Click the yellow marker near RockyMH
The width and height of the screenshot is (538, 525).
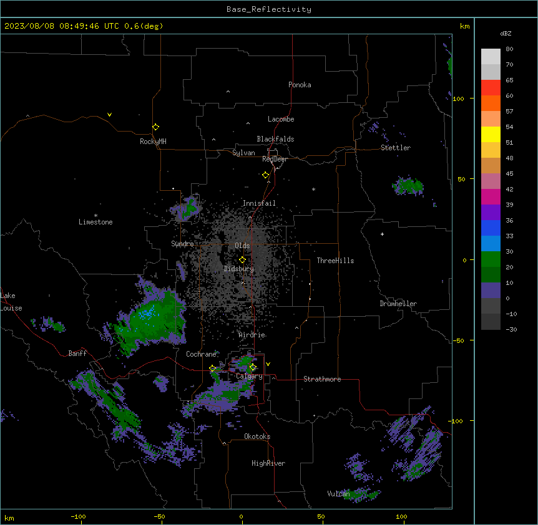tap(155, 127)
